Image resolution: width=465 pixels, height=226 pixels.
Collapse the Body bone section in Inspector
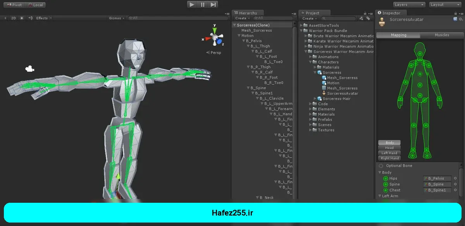tap(380, 173)
